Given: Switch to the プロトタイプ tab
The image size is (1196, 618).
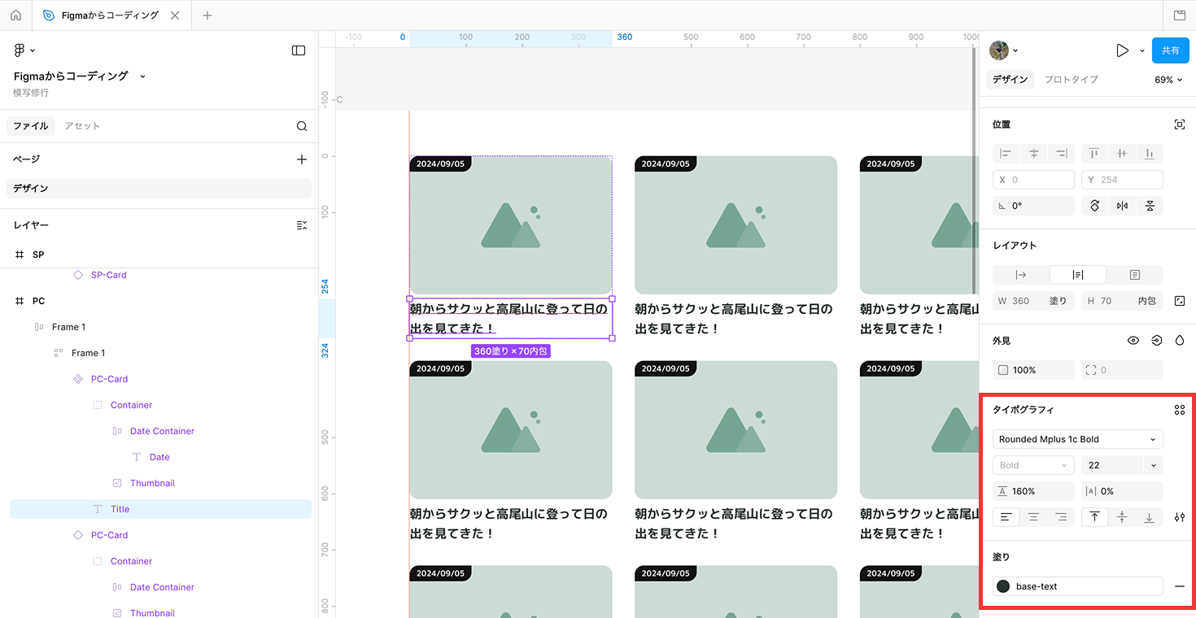Looking at the screenshot, I should point(1072,80).
